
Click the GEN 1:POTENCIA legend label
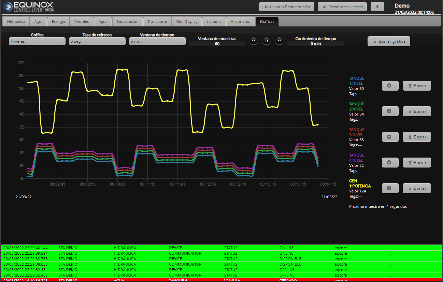(360, 183)
